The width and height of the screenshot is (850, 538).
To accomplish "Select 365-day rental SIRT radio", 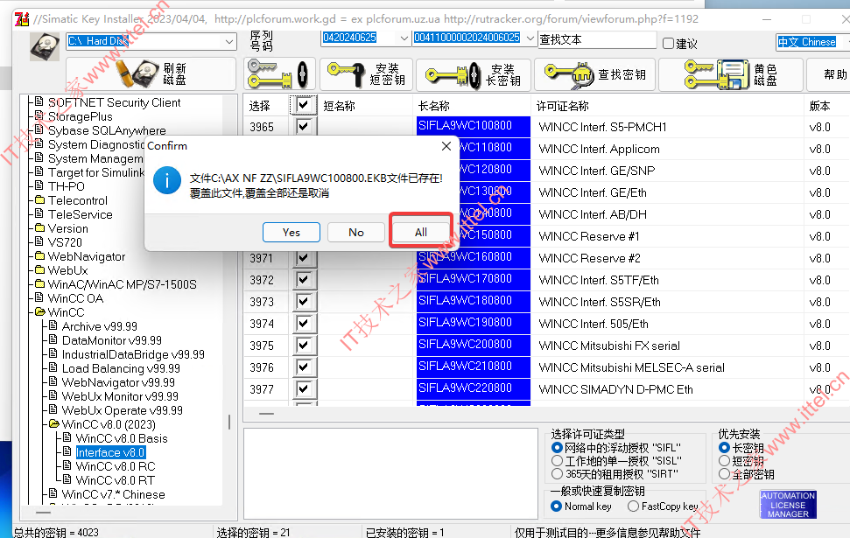I will point(557,473).
